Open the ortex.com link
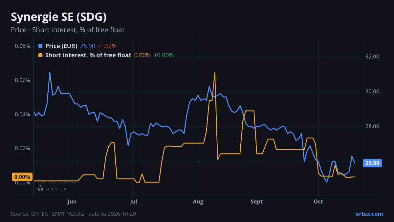The height and width of the screenshot is (222, 394). pos(369,214)
